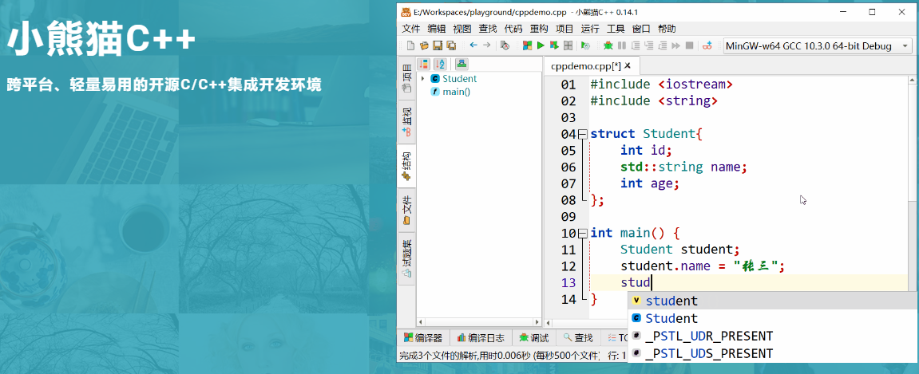The height and width of the screenshot is (374, 919).
Task: Open the 帮助 menu
Action: [x=667, y=29]
